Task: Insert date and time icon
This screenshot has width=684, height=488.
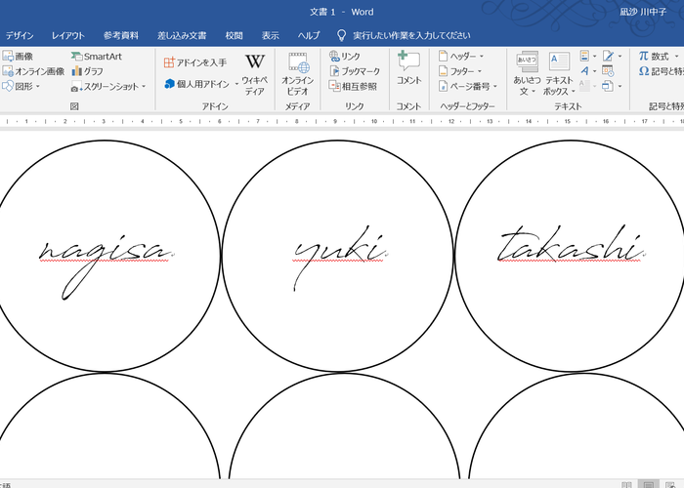Action: tap(608, 70)
